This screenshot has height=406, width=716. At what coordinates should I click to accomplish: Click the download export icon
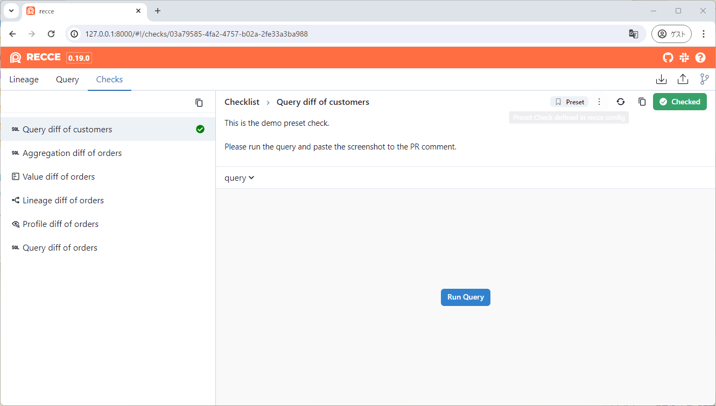tap(662, 80)
